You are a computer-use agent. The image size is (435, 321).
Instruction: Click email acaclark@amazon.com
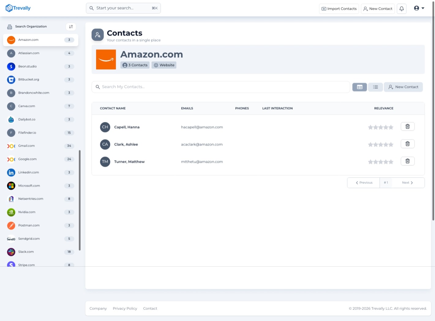(x=202, y=144)
